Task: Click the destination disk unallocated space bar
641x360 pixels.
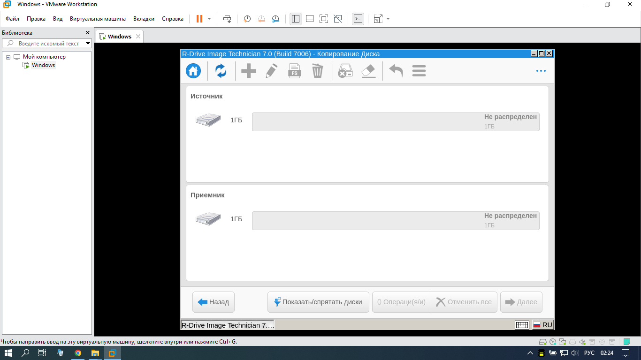Action: [396, 221]
